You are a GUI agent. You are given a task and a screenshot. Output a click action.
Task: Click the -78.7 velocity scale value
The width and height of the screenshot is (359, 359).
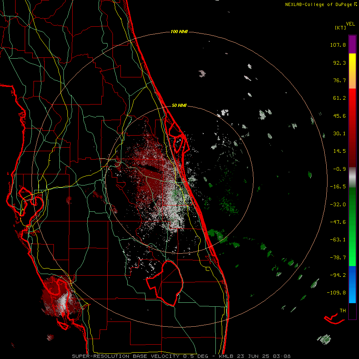338,258
